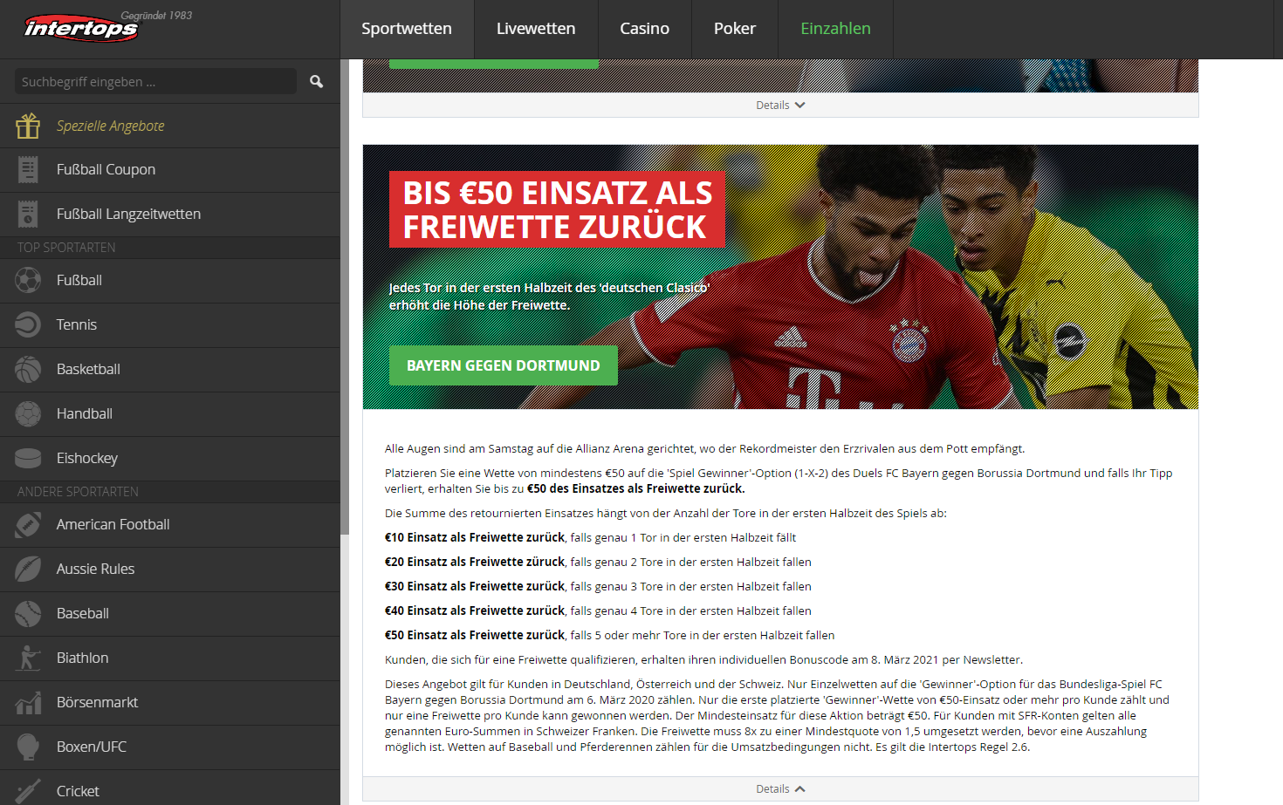Click the BAYERN GEGEN DORTMUND button
Image resolution: width=1283 pixels, height=805 pixels.
point(504,365)
